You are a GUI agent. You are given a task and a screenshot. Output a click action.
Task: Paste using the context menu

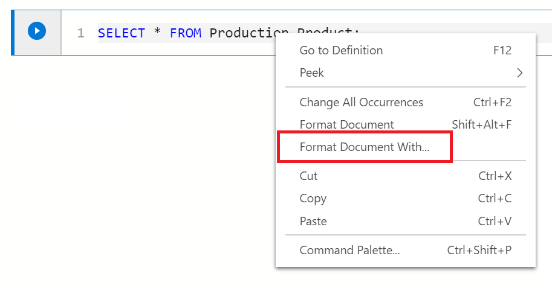pos(313,222)
